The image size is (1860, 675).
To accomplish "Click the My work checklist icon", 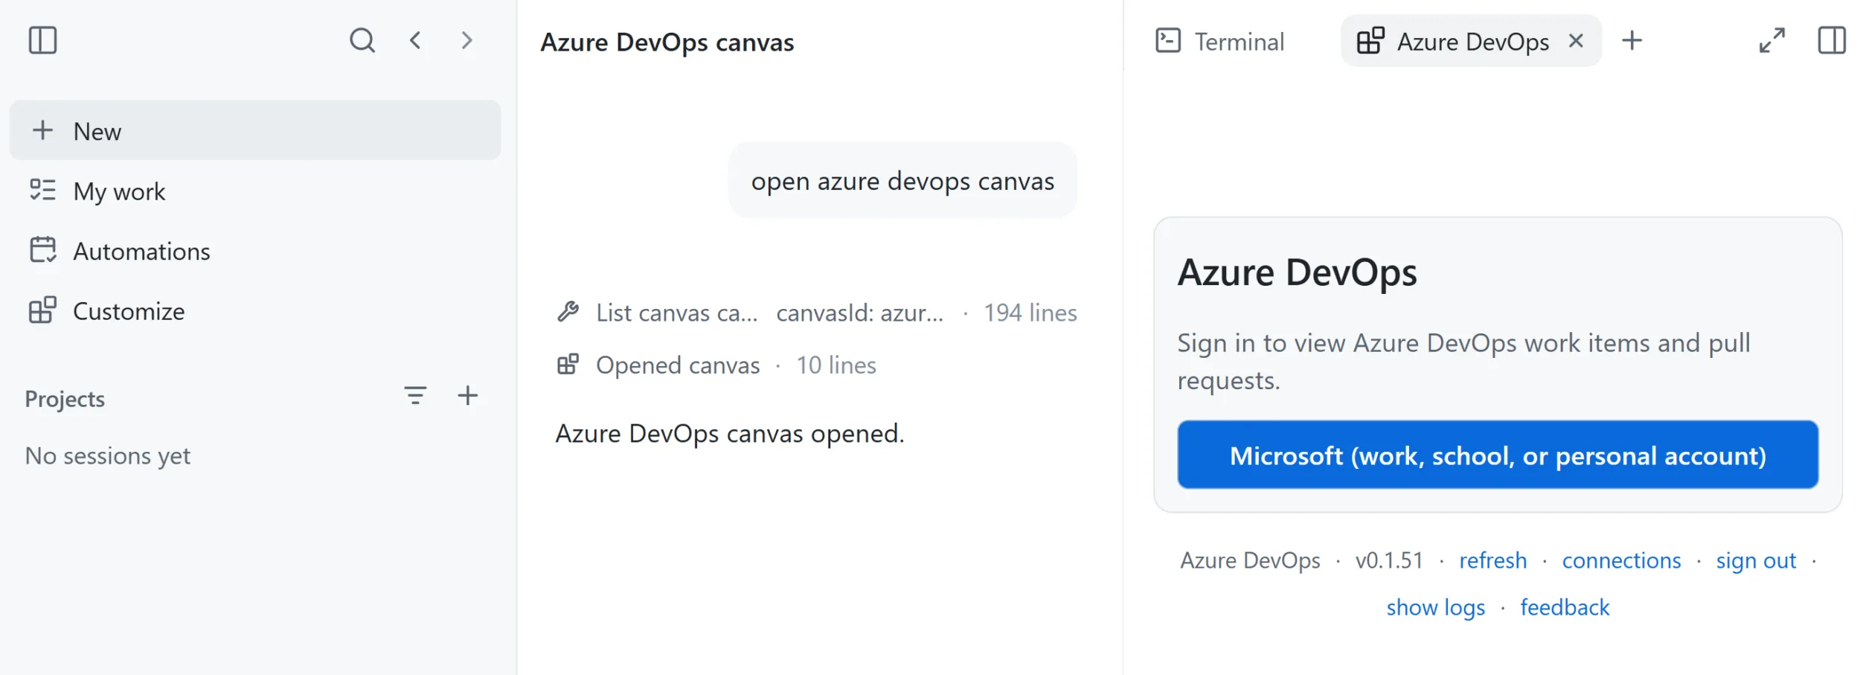I will click(42, 191).
